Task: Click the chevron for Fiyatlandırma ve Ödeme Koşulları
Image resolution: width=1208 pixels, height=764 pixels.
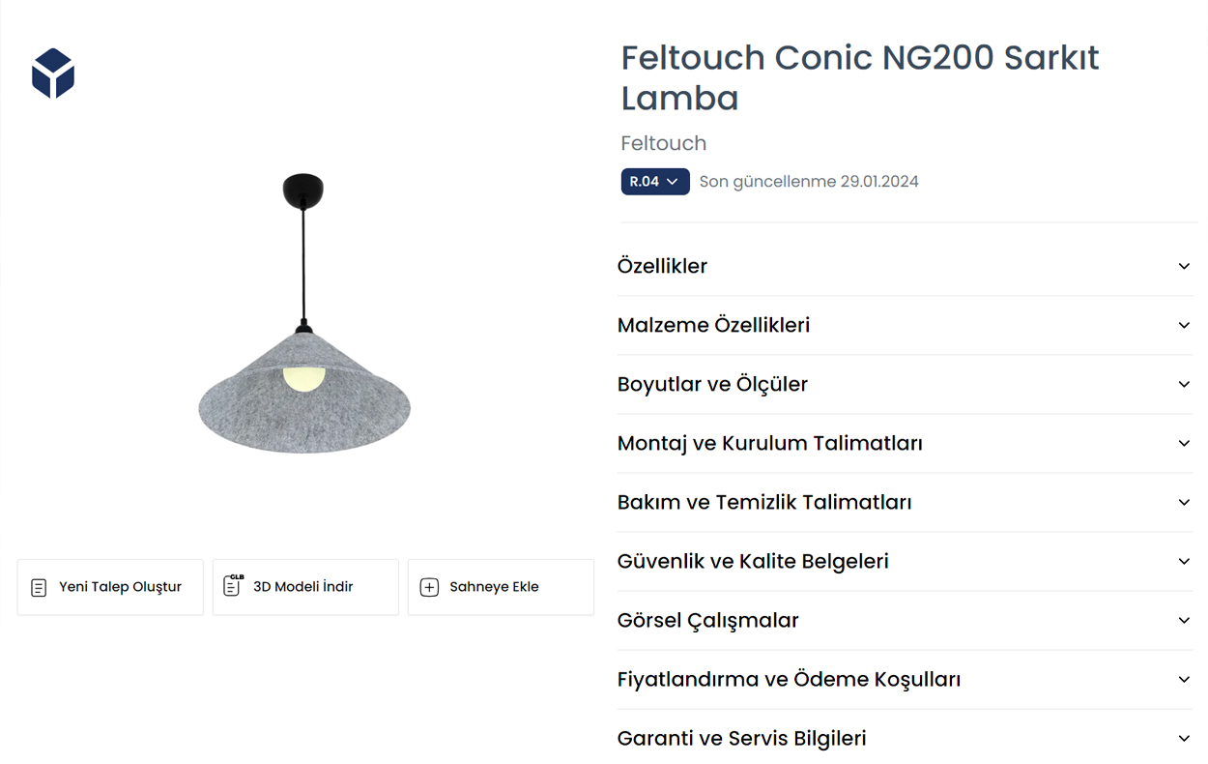Action: point(1184,679)
